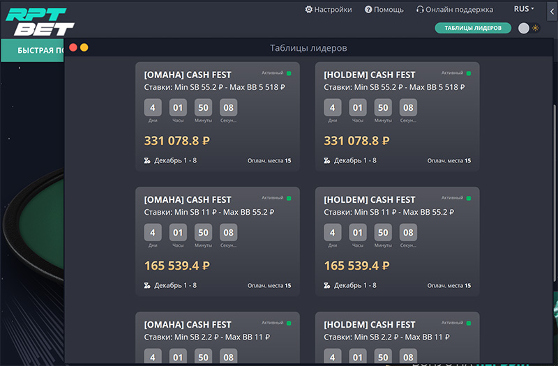Click hourglass icon in HOLDEM 165 539.4 ₽ card

point(327,285)
